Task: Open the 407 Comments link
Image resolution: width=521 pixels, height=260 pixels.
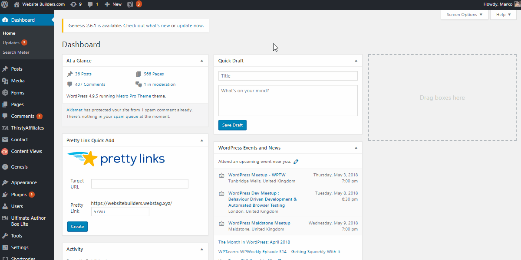Action: [x=90, y=84]
